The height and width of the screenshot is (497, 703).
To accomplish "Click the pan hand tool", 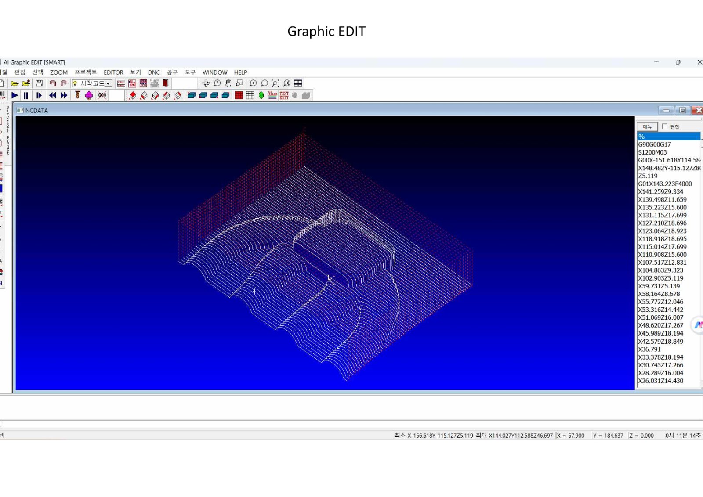I will (x=228, y=83).
